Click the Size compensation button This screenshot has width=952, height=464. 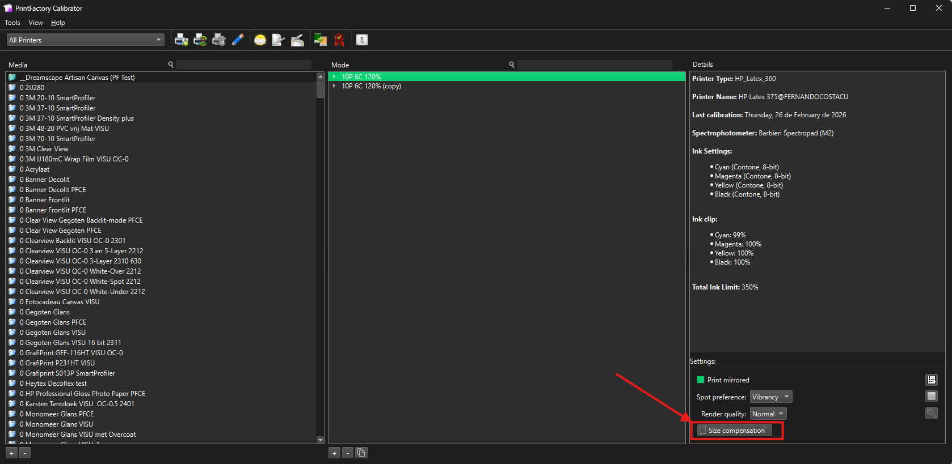point(735,431)
